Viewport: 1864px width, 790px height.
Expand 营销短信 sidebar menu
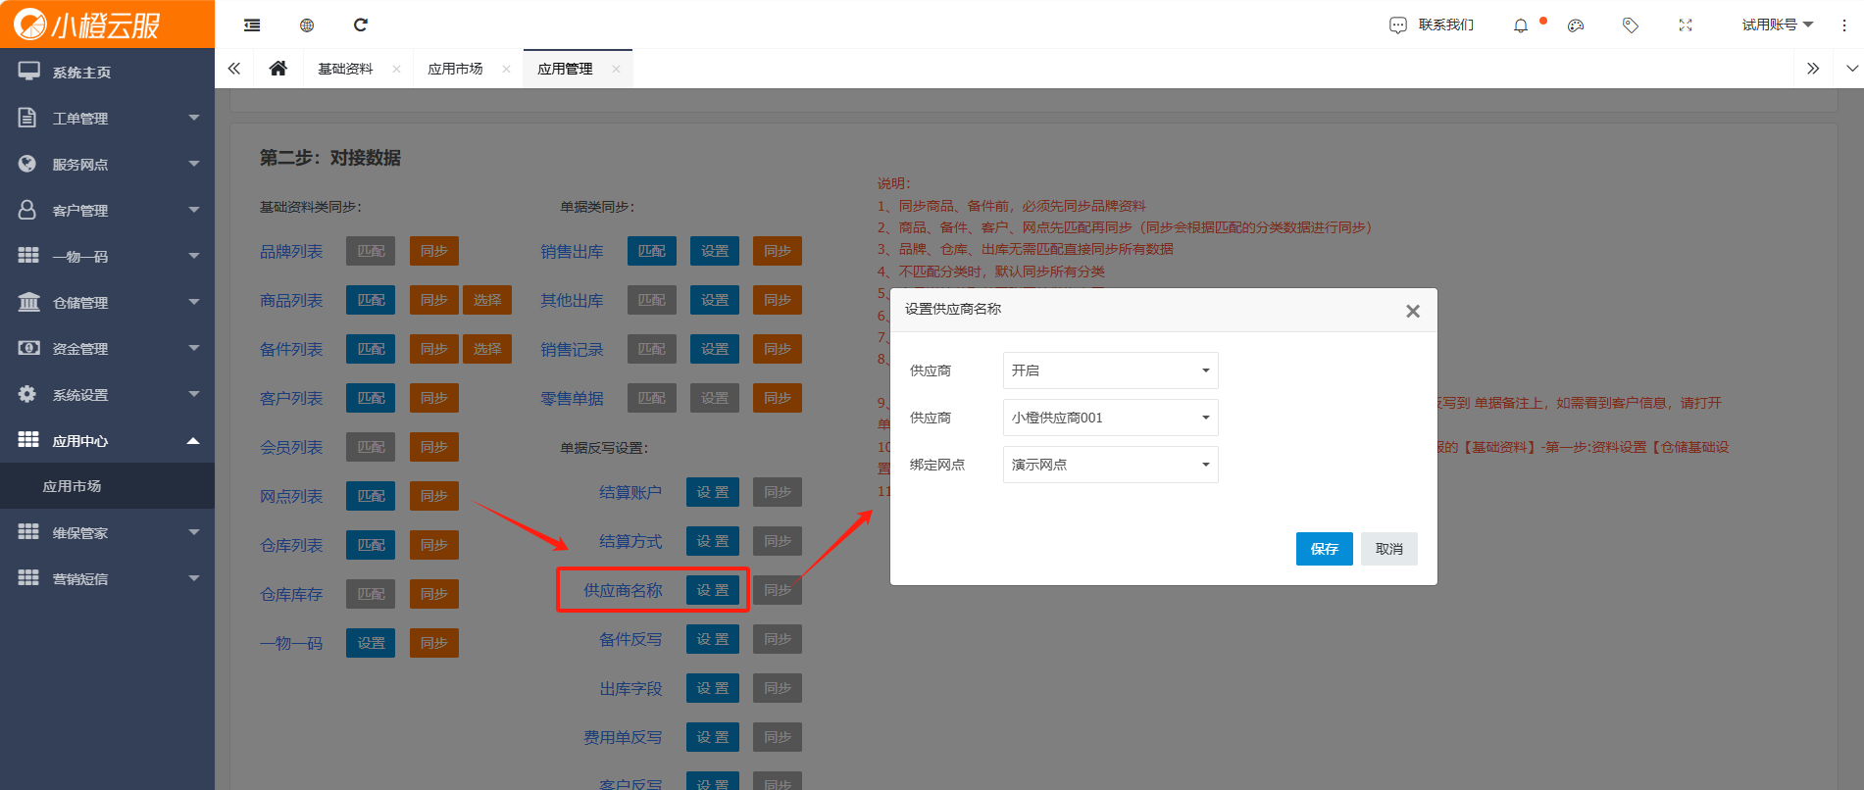click(107, 579)
